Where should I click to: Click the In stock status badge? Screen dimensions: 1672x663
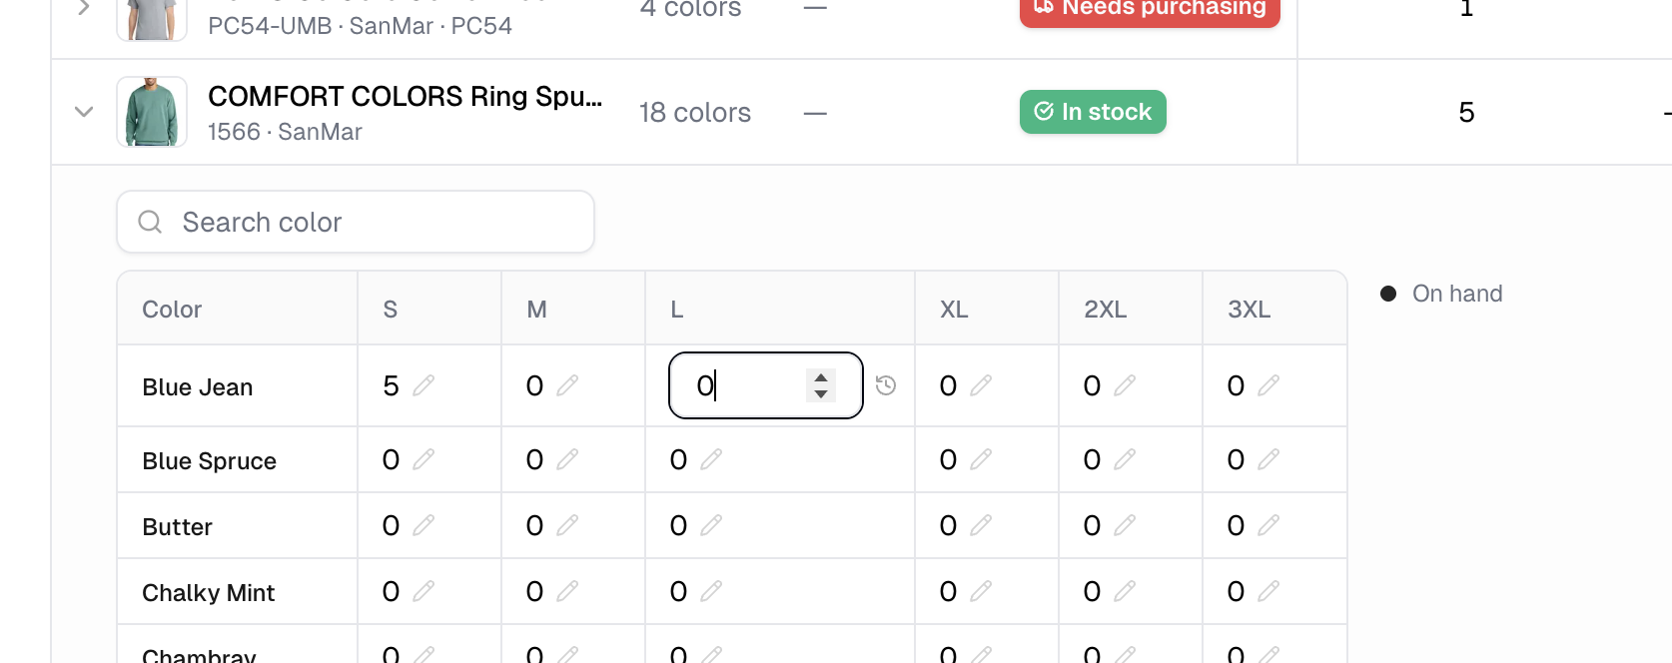click(1093, 112)
